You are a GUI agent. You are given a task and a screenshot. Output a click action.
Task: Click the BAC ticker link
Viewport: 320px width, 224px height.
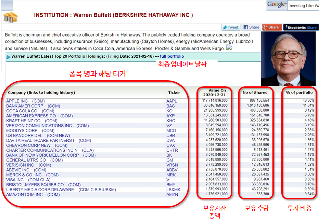171,106
